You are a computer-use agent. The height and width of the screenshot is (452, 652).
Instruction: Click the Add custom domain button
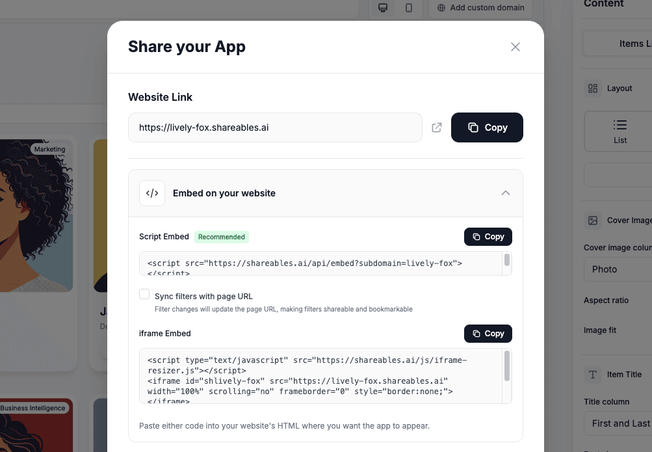point(480,7)
